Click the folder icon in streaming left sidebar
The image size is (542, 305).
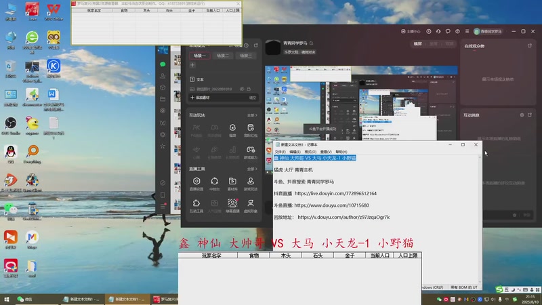pyautogui.click(x=163, y=99)
